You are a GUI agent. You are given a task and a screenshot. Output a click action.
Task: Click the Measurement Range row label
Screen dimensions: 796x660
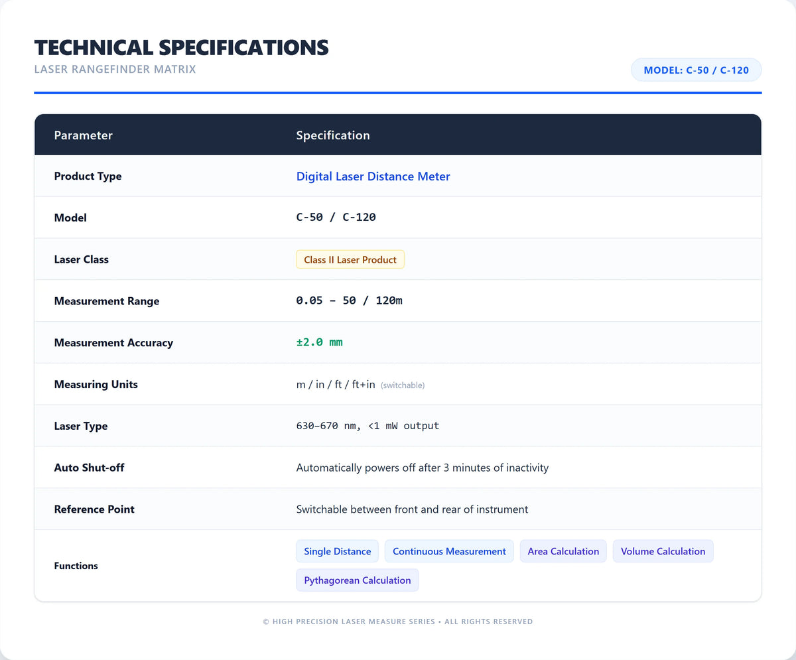107,301
